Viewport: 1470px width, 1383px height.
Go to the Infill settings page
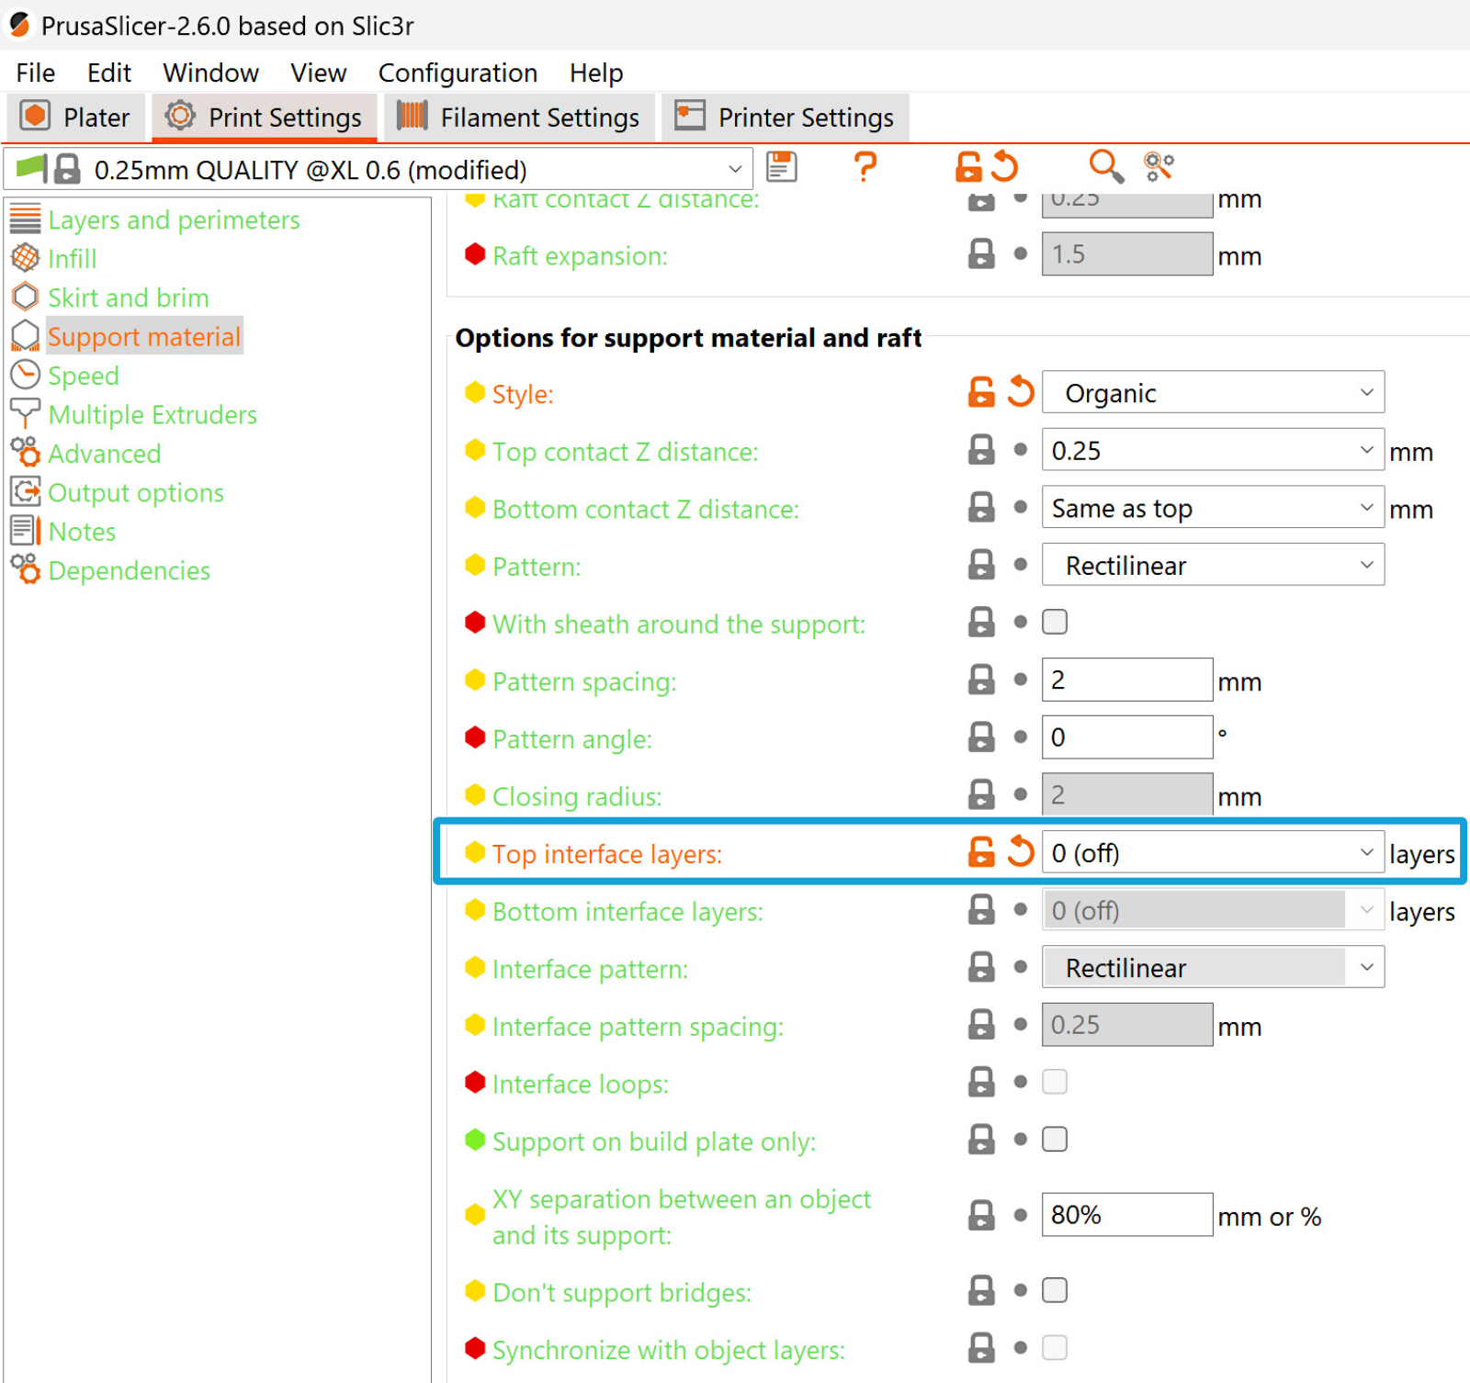(x=72, y=259)
